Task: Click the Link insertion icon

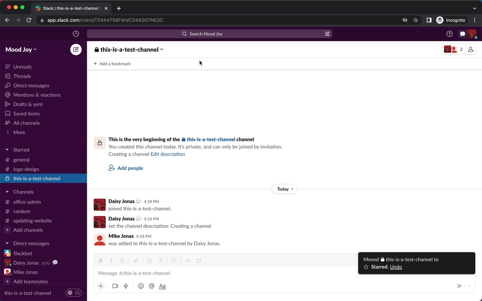Action: click(136, 260)
